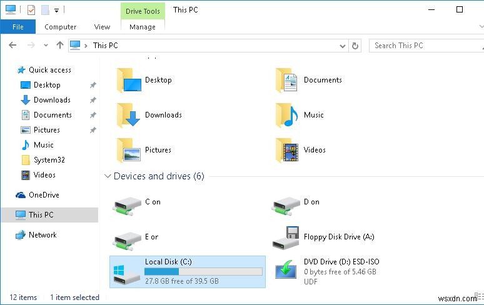484x305 pixels.
Task: Click '1 item selected' in status bar
Action: coord(74,297)
